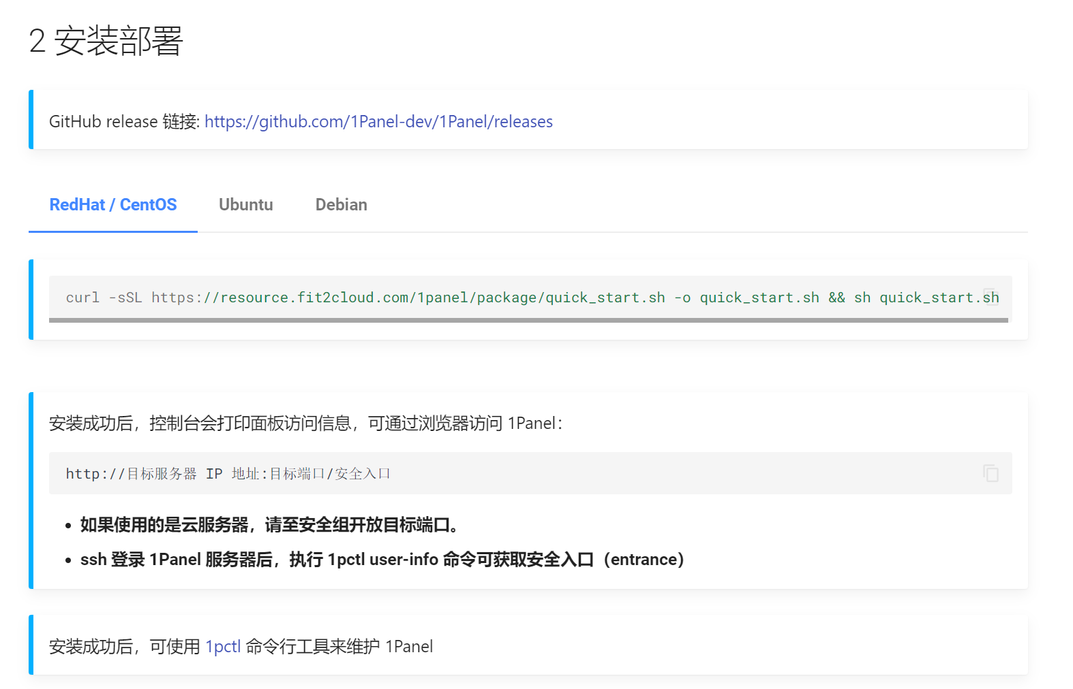Copy the http access address snippet
The image size is (1073, 689).
coord(991,473)
